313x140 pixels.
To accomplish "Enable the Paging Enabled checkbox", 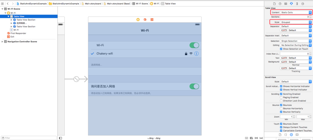I will point(281,98).
